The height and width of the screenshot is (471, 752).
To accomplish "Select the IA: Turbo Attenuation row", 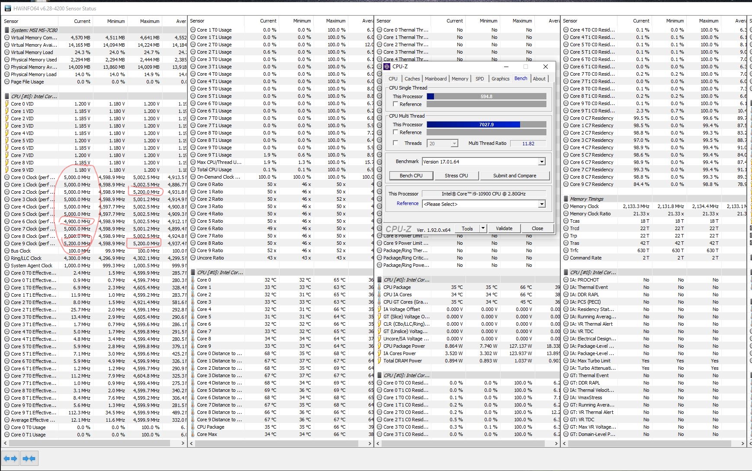I will click(x=654, y=368).
